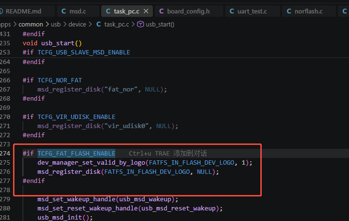Click the "vir_udisk0" string literal
Image resolution: width=349 pixels, height=221 pixels.
[x=126, y=126]
